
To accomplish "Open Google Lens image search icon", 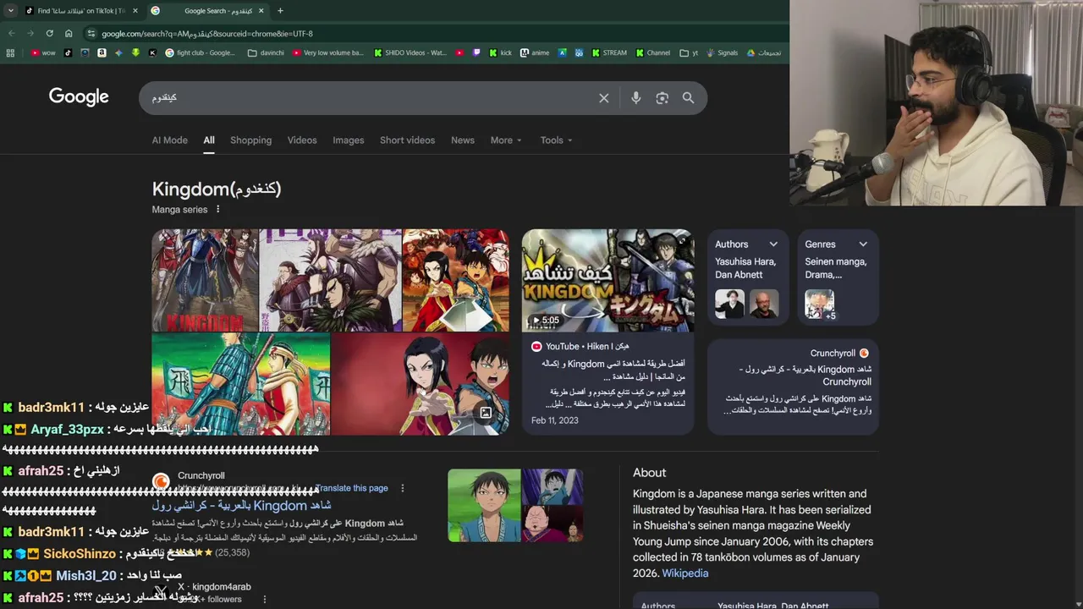I will click(x=662, y=98).
